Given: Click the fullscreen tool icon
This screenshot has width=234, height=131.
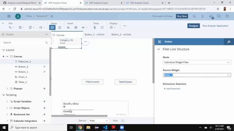Looking at the screenshot, I should (x=102, y=28).
